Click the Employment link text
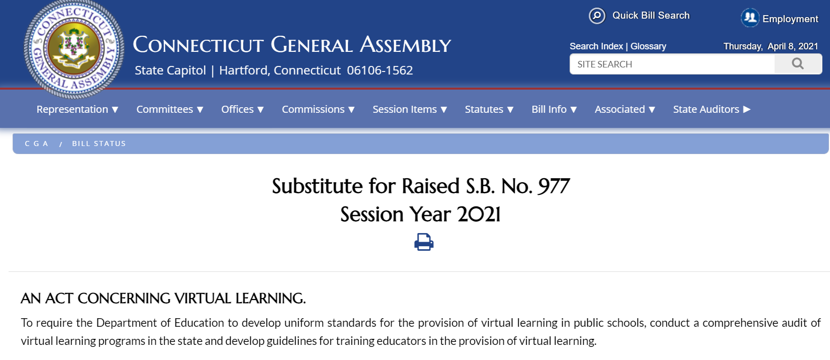Viewport: 830px width, 360px height. tap(790, 19)
